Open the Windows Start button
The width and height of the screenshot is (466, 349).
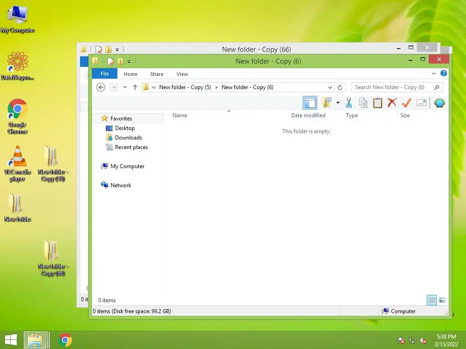pos(11,340)
